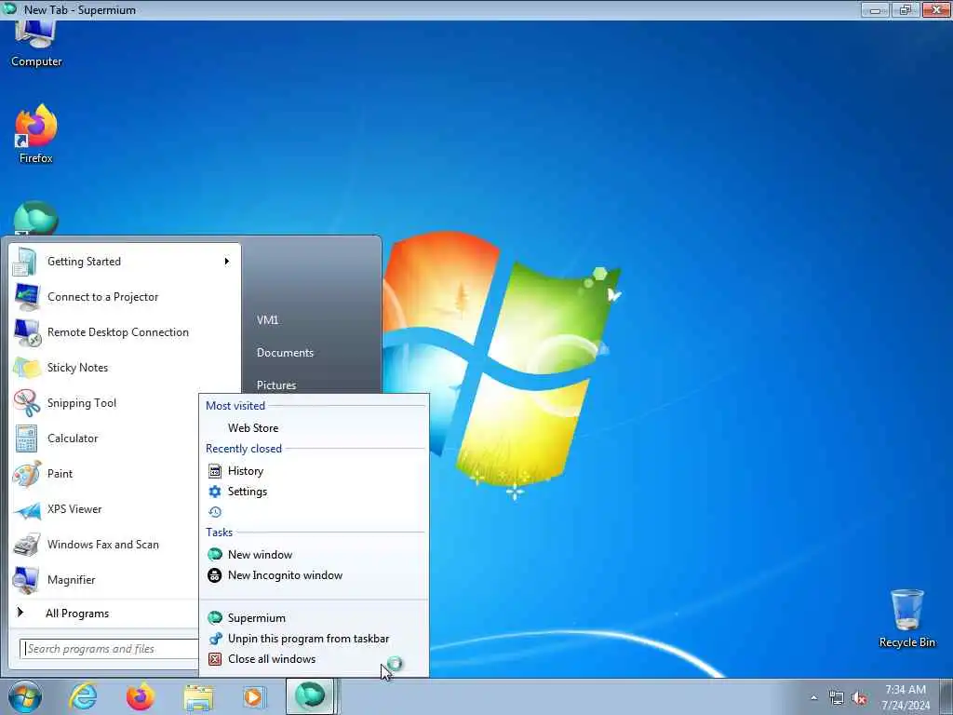Click the network tray icon

[837, 698]
